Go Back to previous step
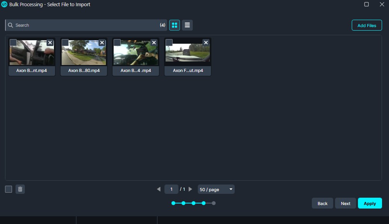389x224 pixels. tap(322, 203)
